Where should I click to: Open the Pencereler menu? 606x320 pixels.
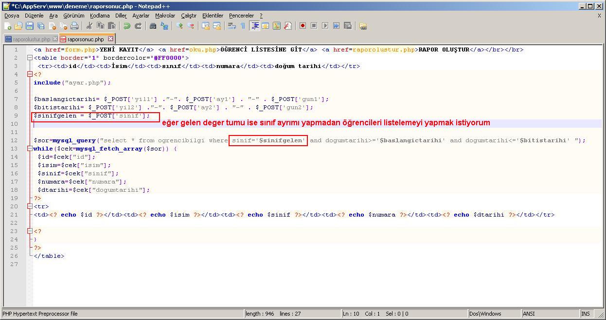[x=242, y=16]
